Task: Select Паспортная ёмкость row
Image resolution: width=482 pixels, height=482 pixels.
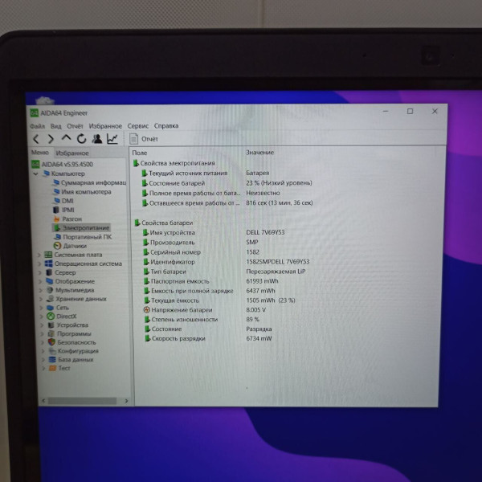Action: (x=177, y=281)
